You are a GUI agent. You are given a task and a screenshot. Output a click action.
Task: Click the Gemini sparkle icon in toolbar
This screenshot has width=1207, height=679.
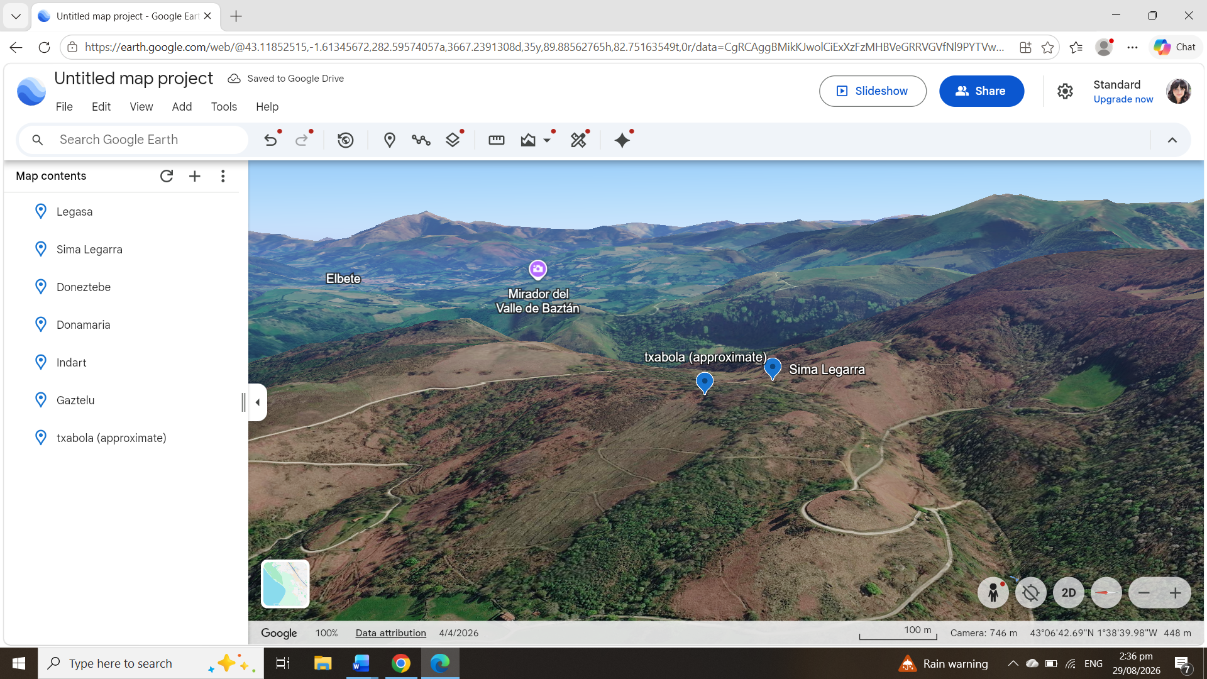tap(622, 140)
